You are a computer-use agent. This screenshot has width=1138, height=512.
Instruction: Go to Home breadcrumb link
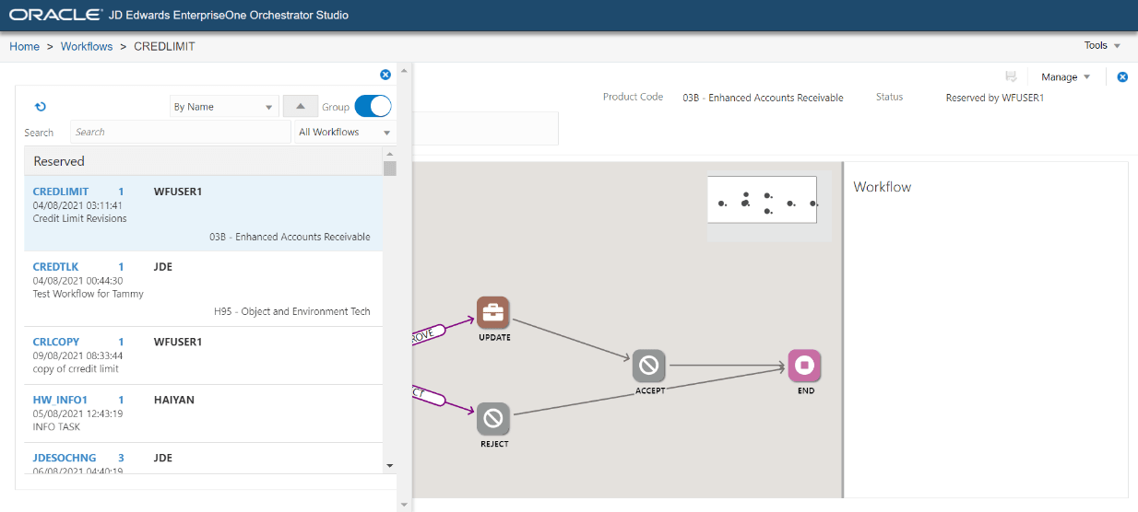25,46
